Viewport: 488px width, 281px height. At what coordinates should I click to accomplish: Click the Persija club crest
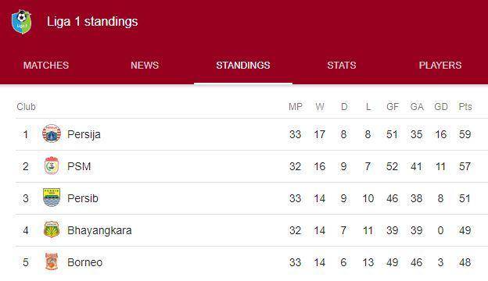pos(52,133)
